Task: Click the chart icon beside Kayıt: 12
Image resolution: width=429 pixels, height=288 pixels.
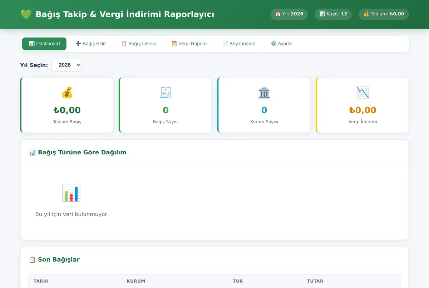Action: (322, 14)
